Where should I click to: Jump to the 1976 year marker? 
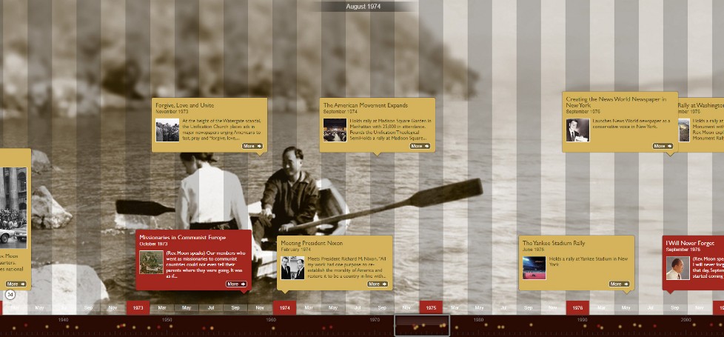[x=577, y=307]
